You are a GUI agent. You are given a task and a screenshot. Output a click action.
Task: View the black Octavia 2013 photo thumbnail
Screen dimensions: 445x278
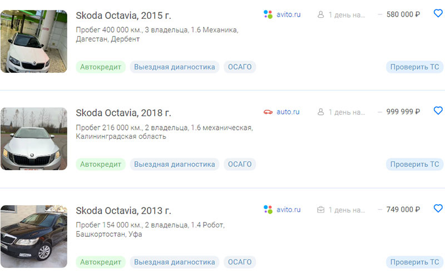(33, 236)
